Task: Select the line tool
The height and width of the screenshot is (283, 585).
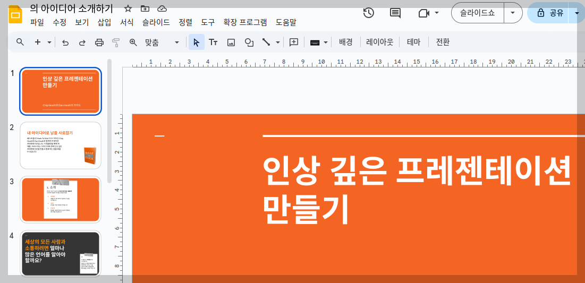Action: click(266, 42)
